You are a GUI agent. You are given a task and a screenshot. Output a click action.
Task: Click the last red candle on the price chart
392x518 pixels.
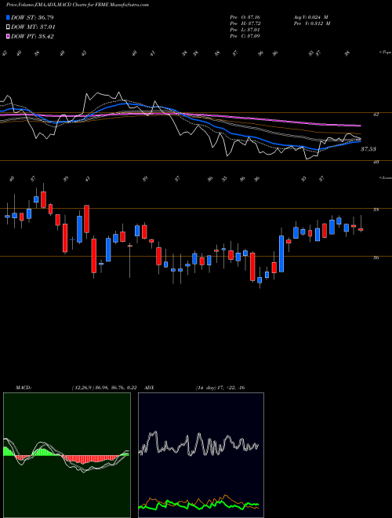(x=361, y=229)
